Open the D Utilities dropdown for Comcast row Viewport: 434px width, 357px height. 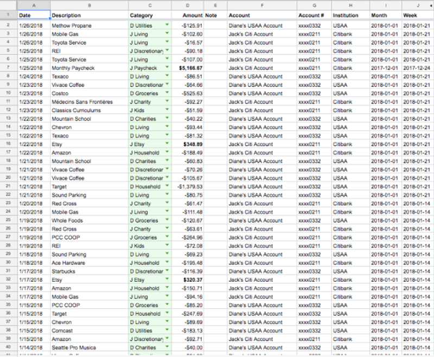[x=167, y=331]
